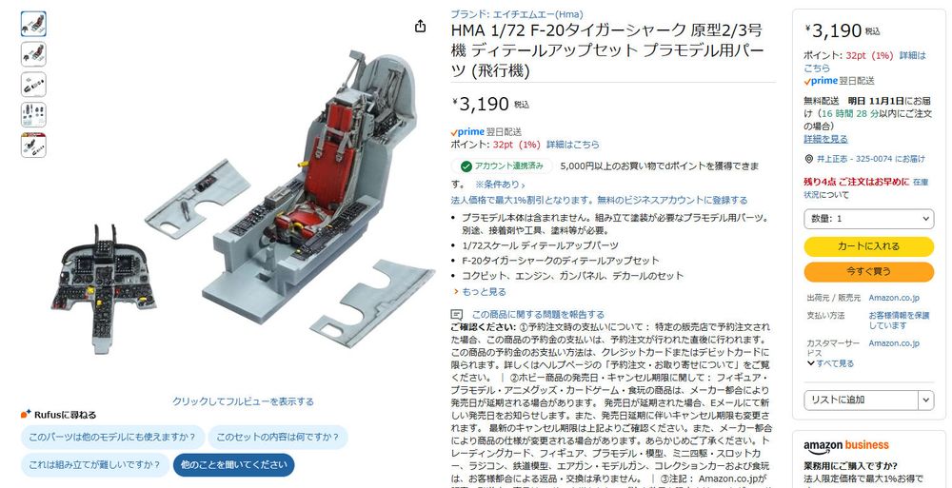Viewport: 952px width, 488px height.
Task: Click the 今すぐ買う button
Action: (x=869, y=271)
